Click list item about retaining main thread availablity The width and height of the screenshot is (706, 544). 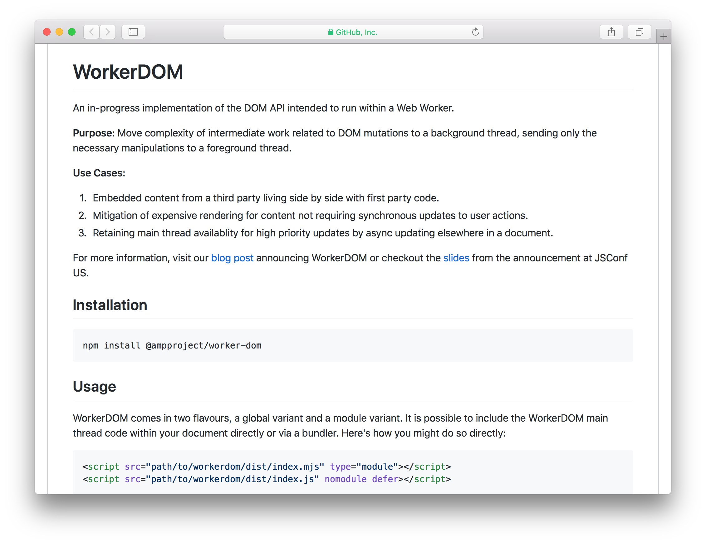tap(323, 233)
